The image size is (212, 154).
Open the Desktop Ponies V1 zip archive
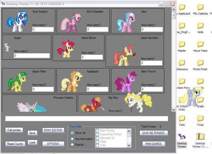coord(200,141)
